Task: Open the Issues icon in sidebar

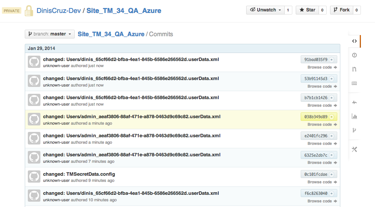Action: pyautogui.click(x=354, y=55)
